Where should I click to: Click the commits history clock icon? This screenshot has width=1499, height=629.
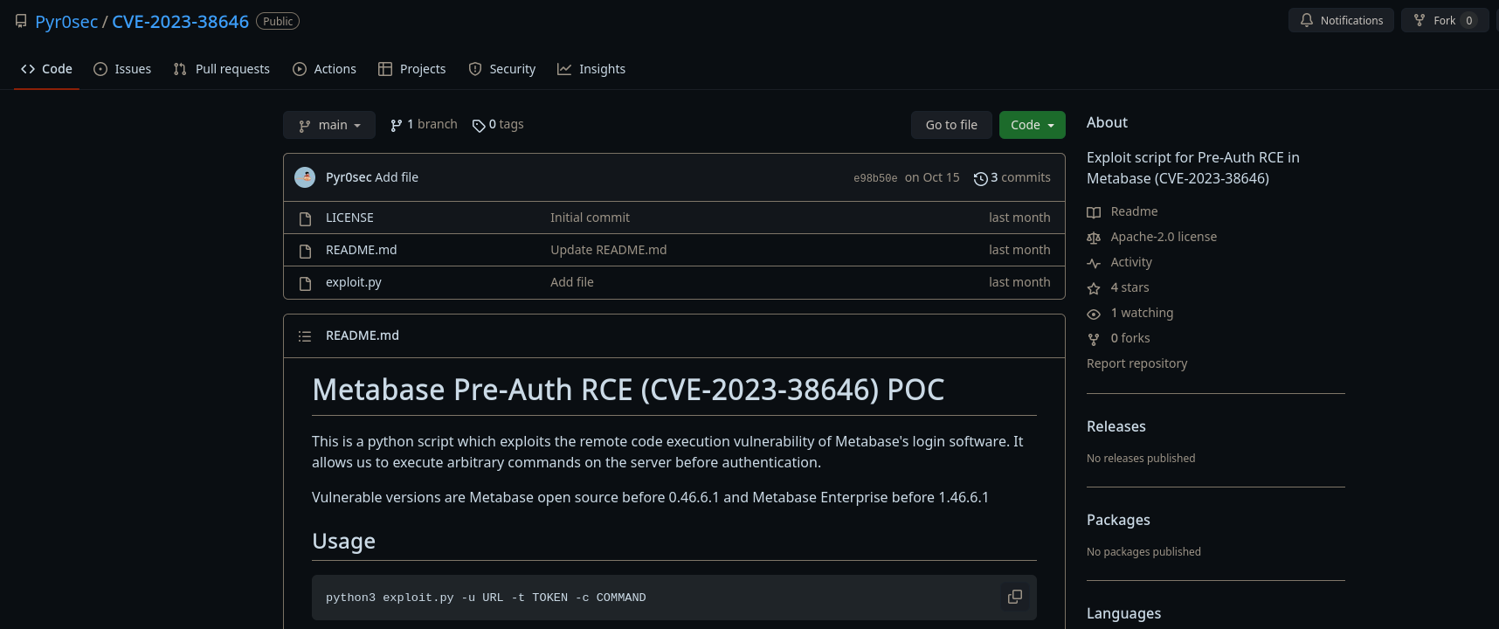[980, 178]
